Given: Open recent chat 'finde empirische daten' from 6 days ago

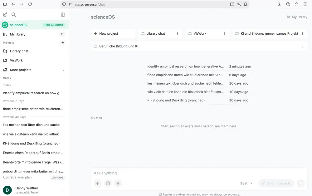Looking at the screenshot, I should click(199, 75).
